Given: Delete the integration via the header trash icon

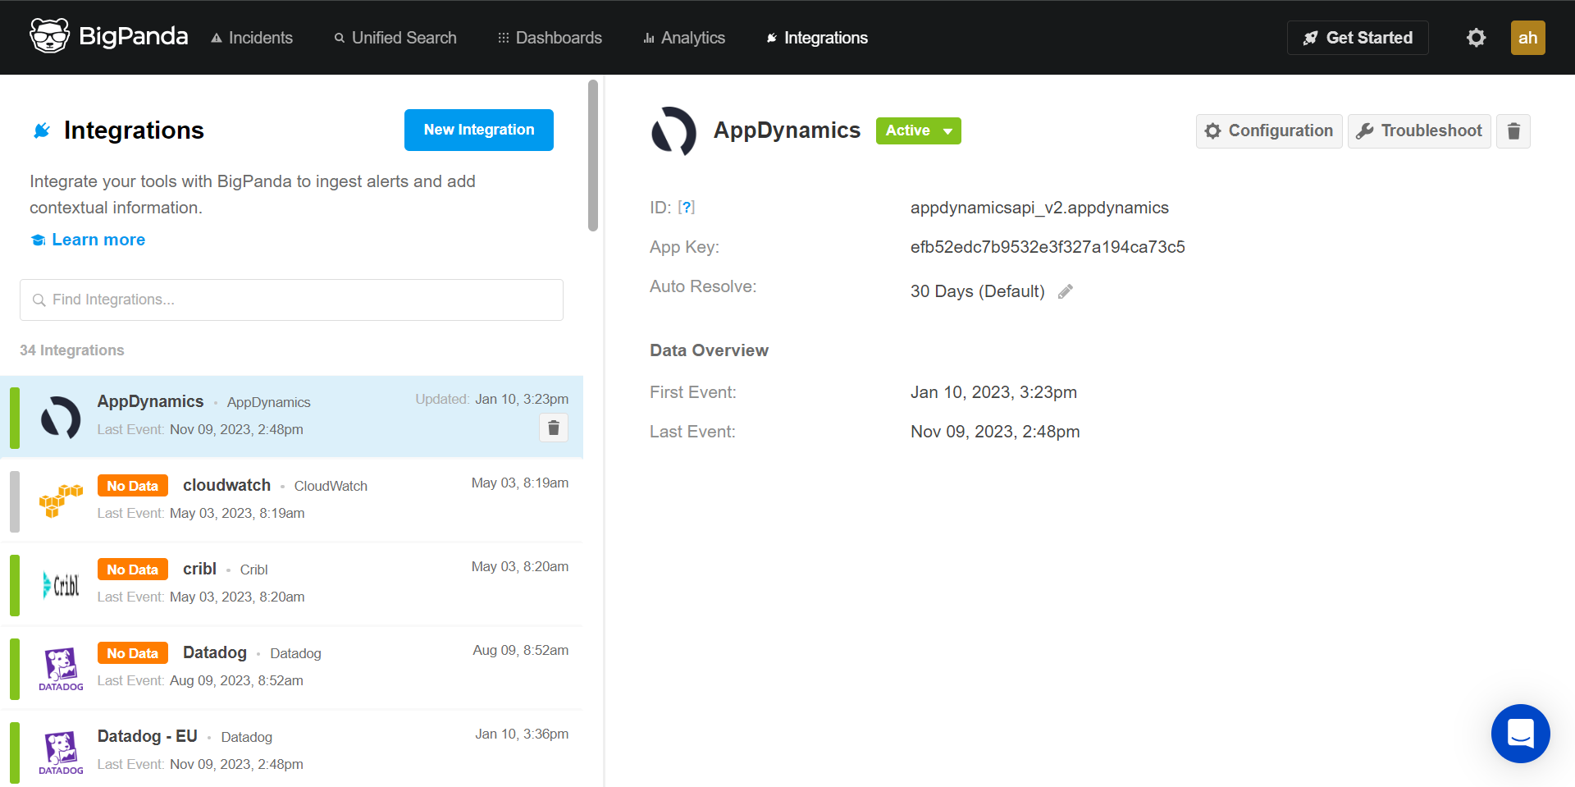Looking at the screenshot, I should (x=1513, y=130).
